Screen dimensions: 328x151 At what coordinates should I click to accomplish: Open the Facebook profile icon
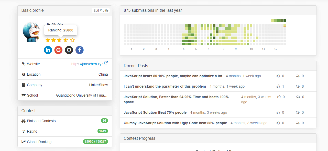pyautogui.click(x=79, y=50)
